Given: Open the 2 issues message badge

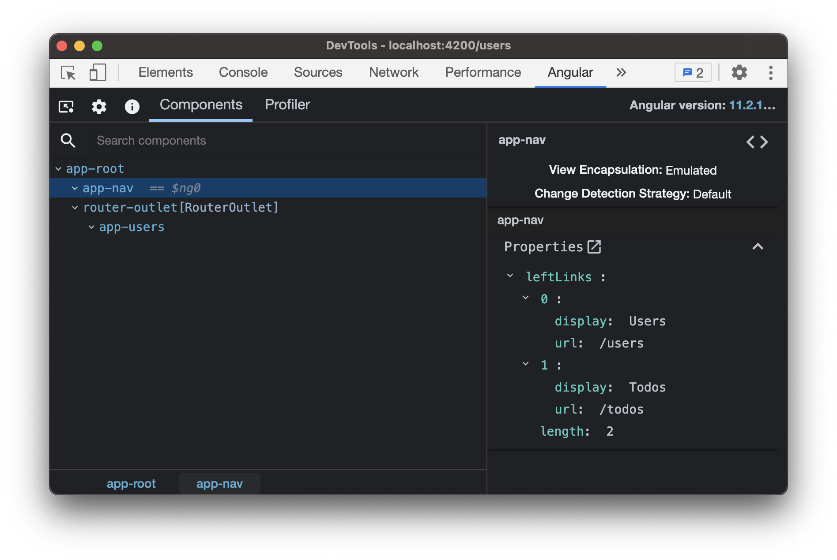Looking at the screenshot, I should (x=693, y=73).
